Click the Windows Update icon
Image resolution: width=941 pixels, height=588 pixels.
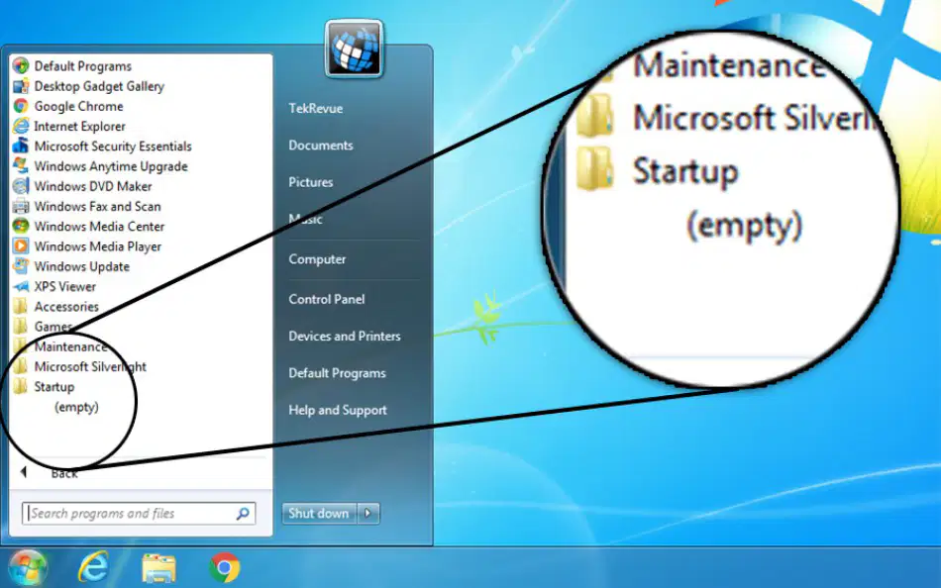click(x=21, y=266)
